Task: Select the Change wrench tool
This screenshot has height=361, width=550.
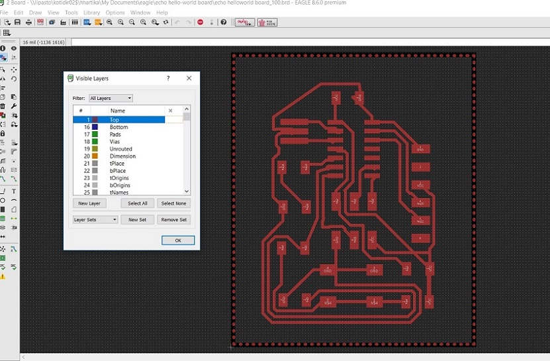Action: point(14,106)
